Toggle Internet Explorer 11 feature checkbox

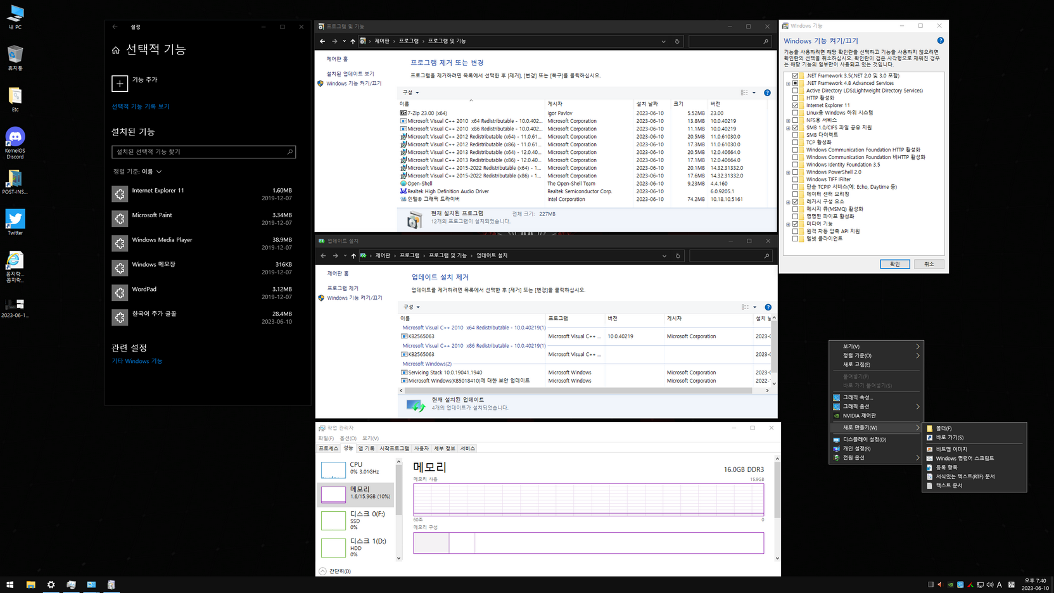point(796,105)
